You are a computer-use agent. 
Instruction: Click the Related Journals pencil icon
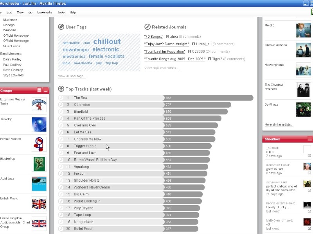(148, 27)
